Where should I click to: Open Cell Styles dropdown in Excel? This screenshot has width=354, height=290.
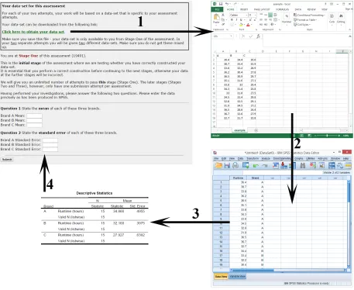[x=302, y=25]
